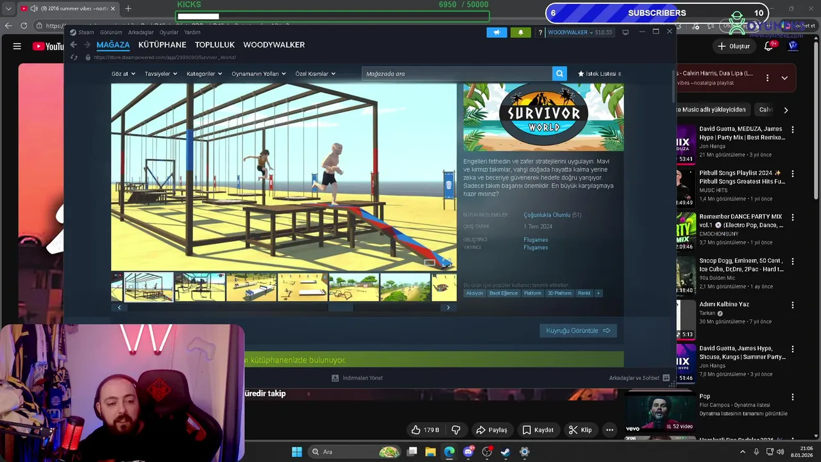Image resolution: width=821 pixels, height=462 pixels.
Task: Open the Yardım menu
Action: [x=192, y=32]
